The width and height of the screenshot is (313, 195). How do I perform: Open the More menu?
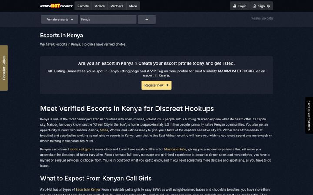point(133,6)
